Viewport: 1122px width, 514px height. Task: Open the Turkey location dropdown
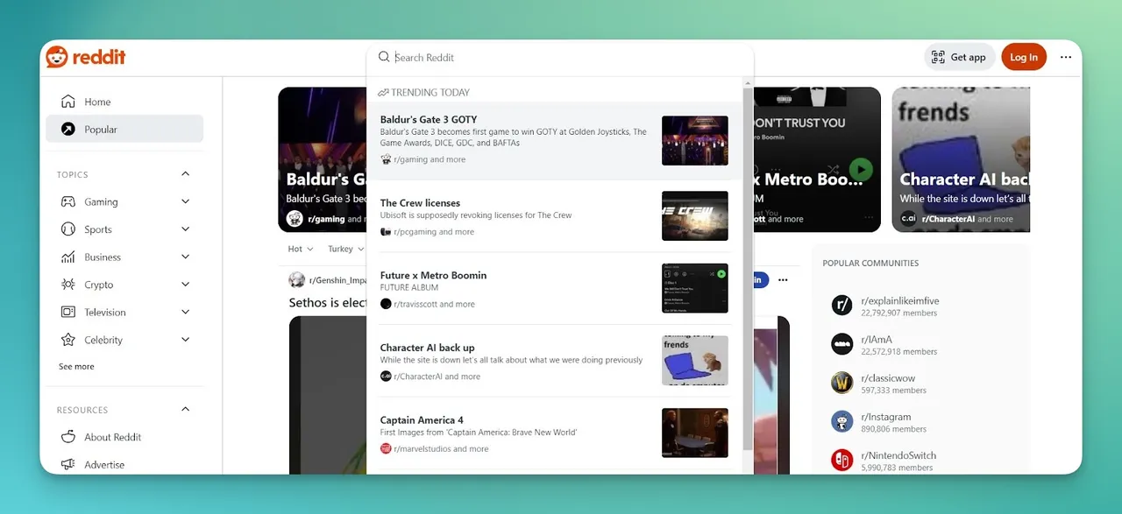click(x=344, y=249)
